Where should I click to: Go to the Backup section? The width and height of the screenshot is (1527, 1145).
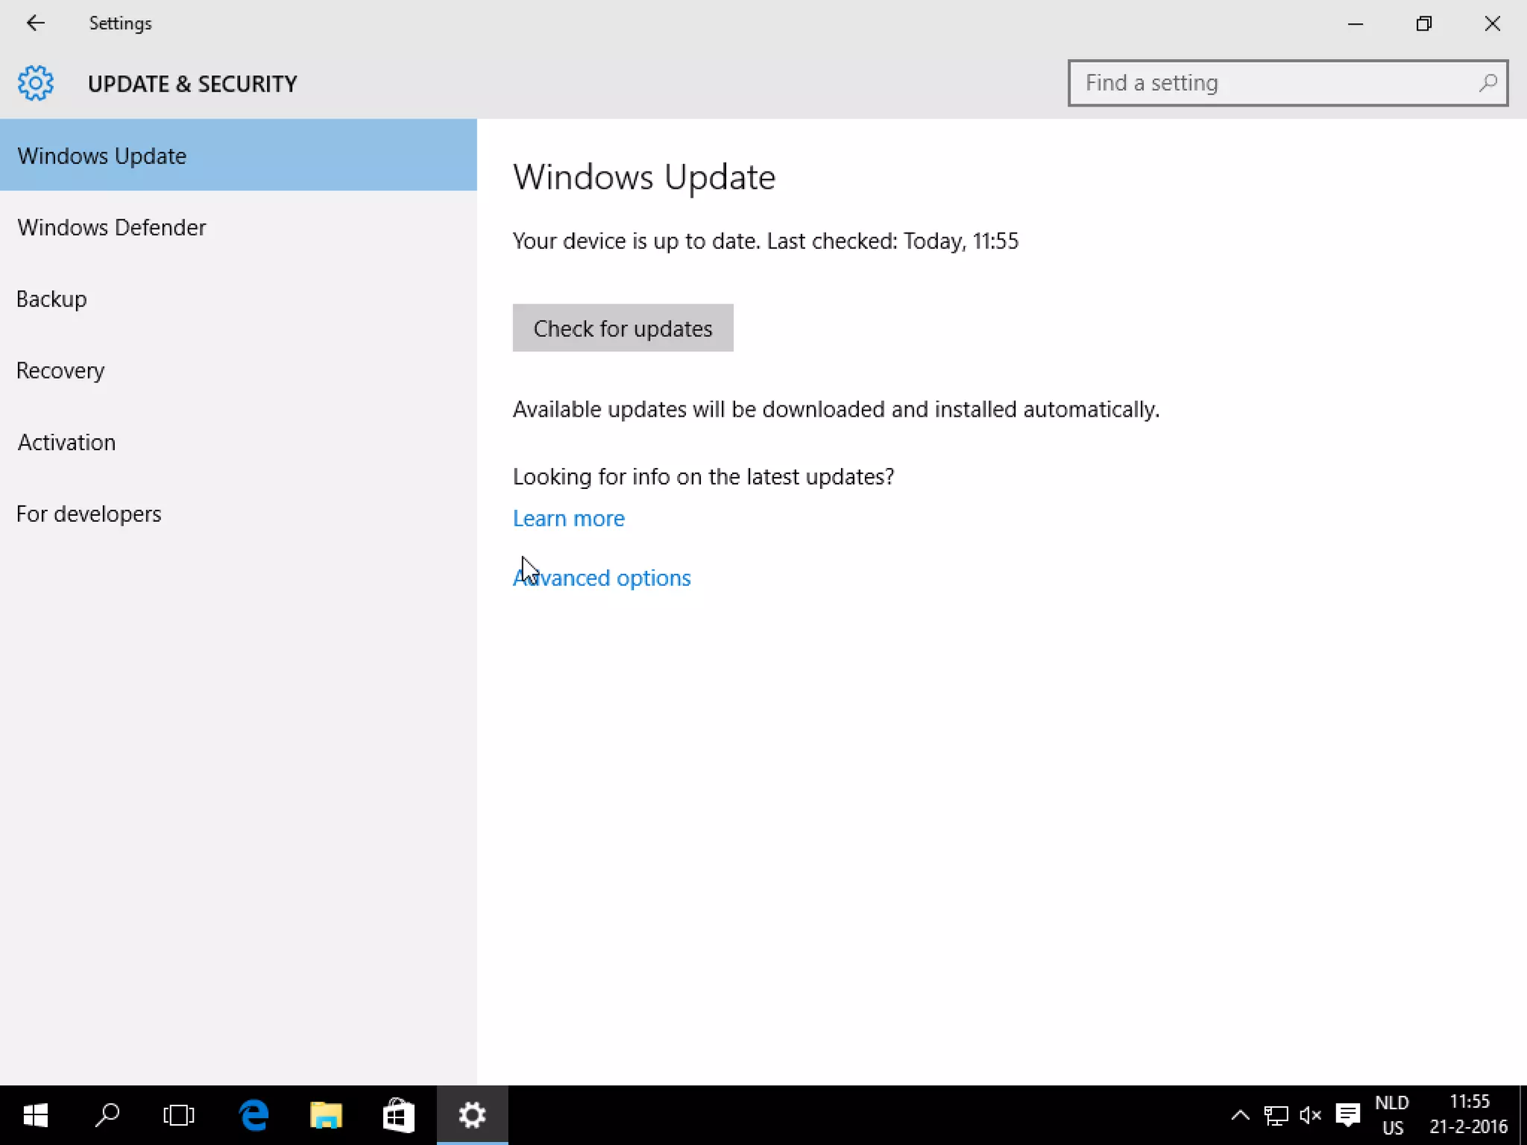point(239,298)
